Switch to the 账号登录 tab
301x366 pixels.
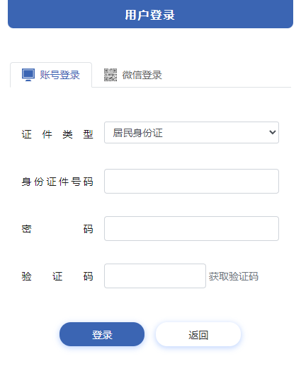[51, 75]
